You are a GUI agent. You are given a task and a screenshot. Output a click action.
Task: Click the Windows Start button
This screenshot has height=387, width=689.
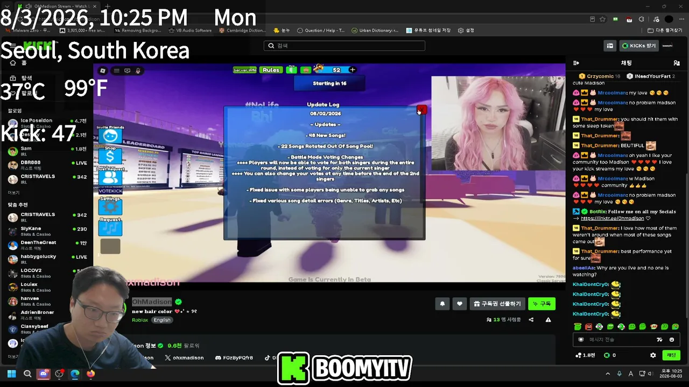pos(11,374)
